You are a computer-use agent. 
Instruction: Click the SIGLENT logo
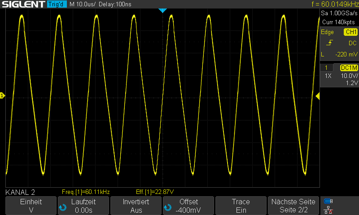tap(22, 4)
